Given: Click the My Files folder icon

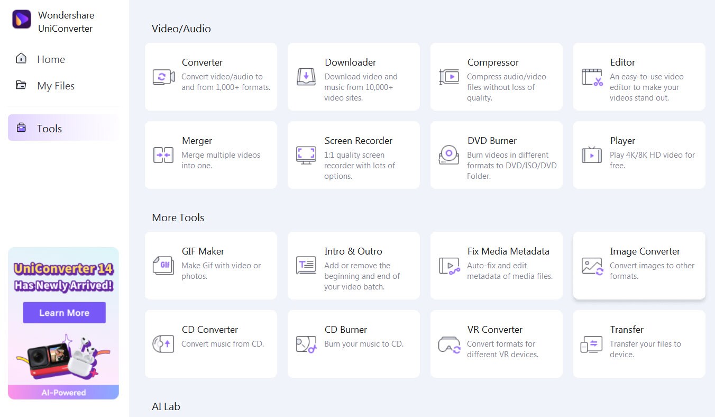Looking at the screenshot, I should click(21, 85).
